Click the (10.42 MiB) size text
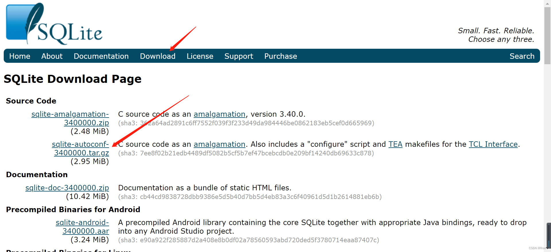This screenshot has height=252, width=551. coord(87,196)
